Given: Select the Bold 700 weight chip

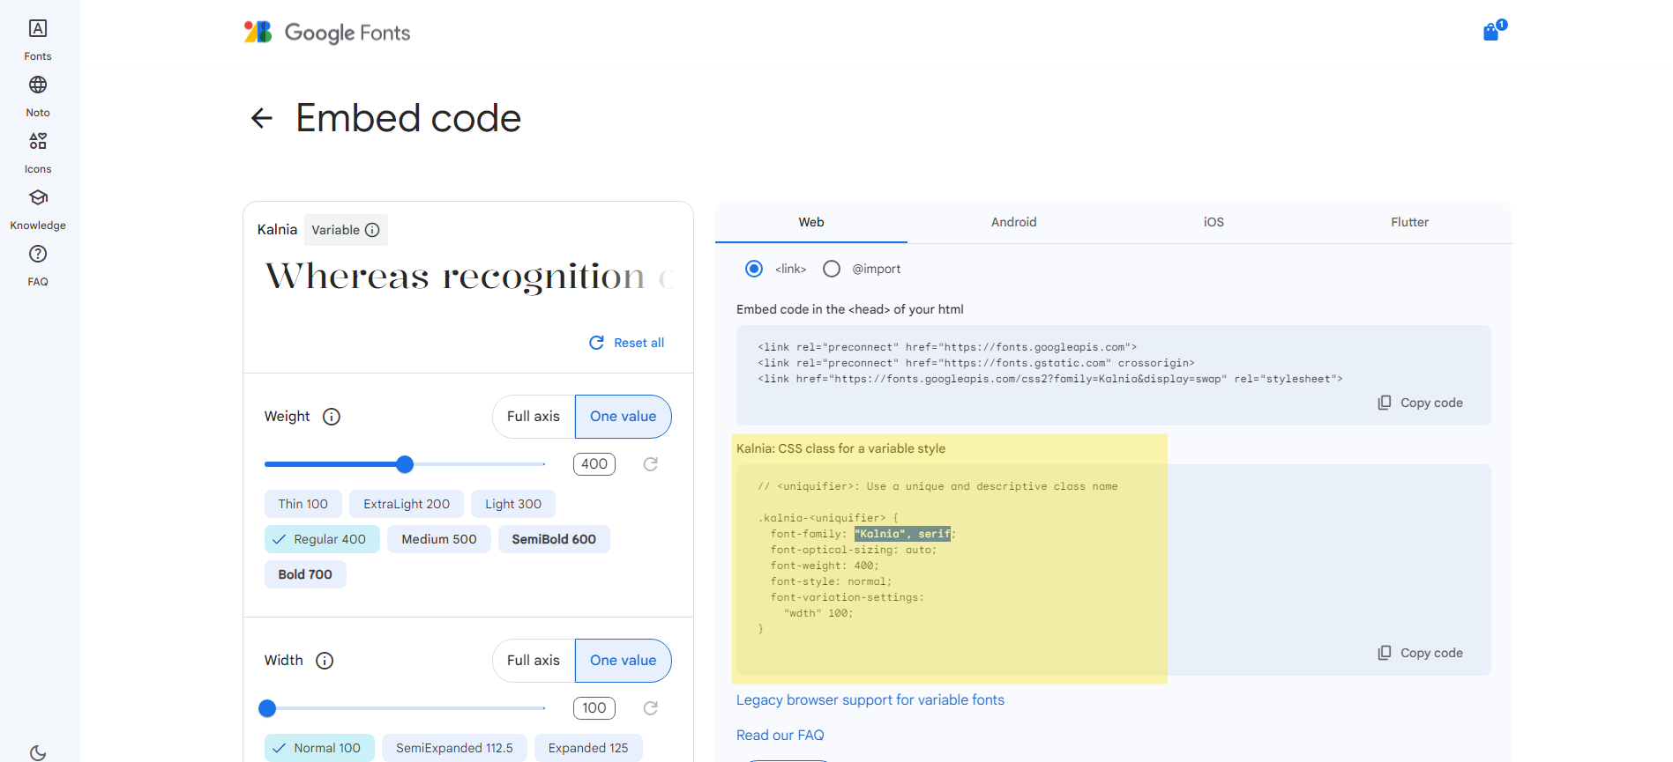Looking at the screenshot, I should coord(305,574).
